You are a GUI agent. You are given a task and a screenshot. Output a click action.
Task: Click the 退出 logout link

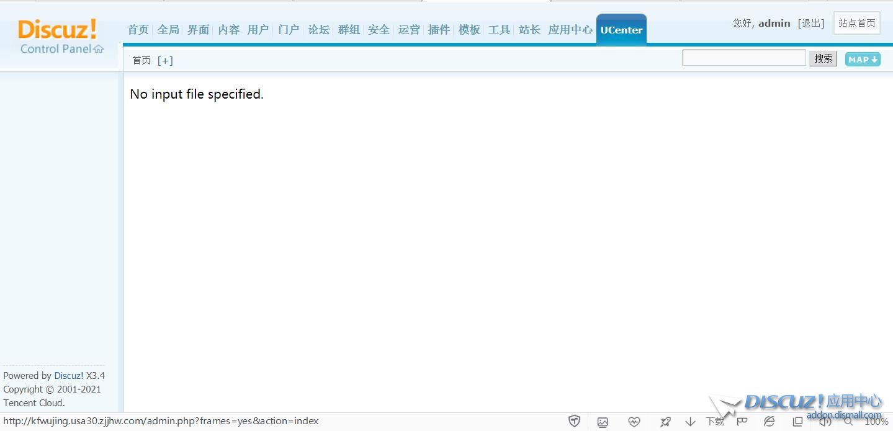pos(811,24)
